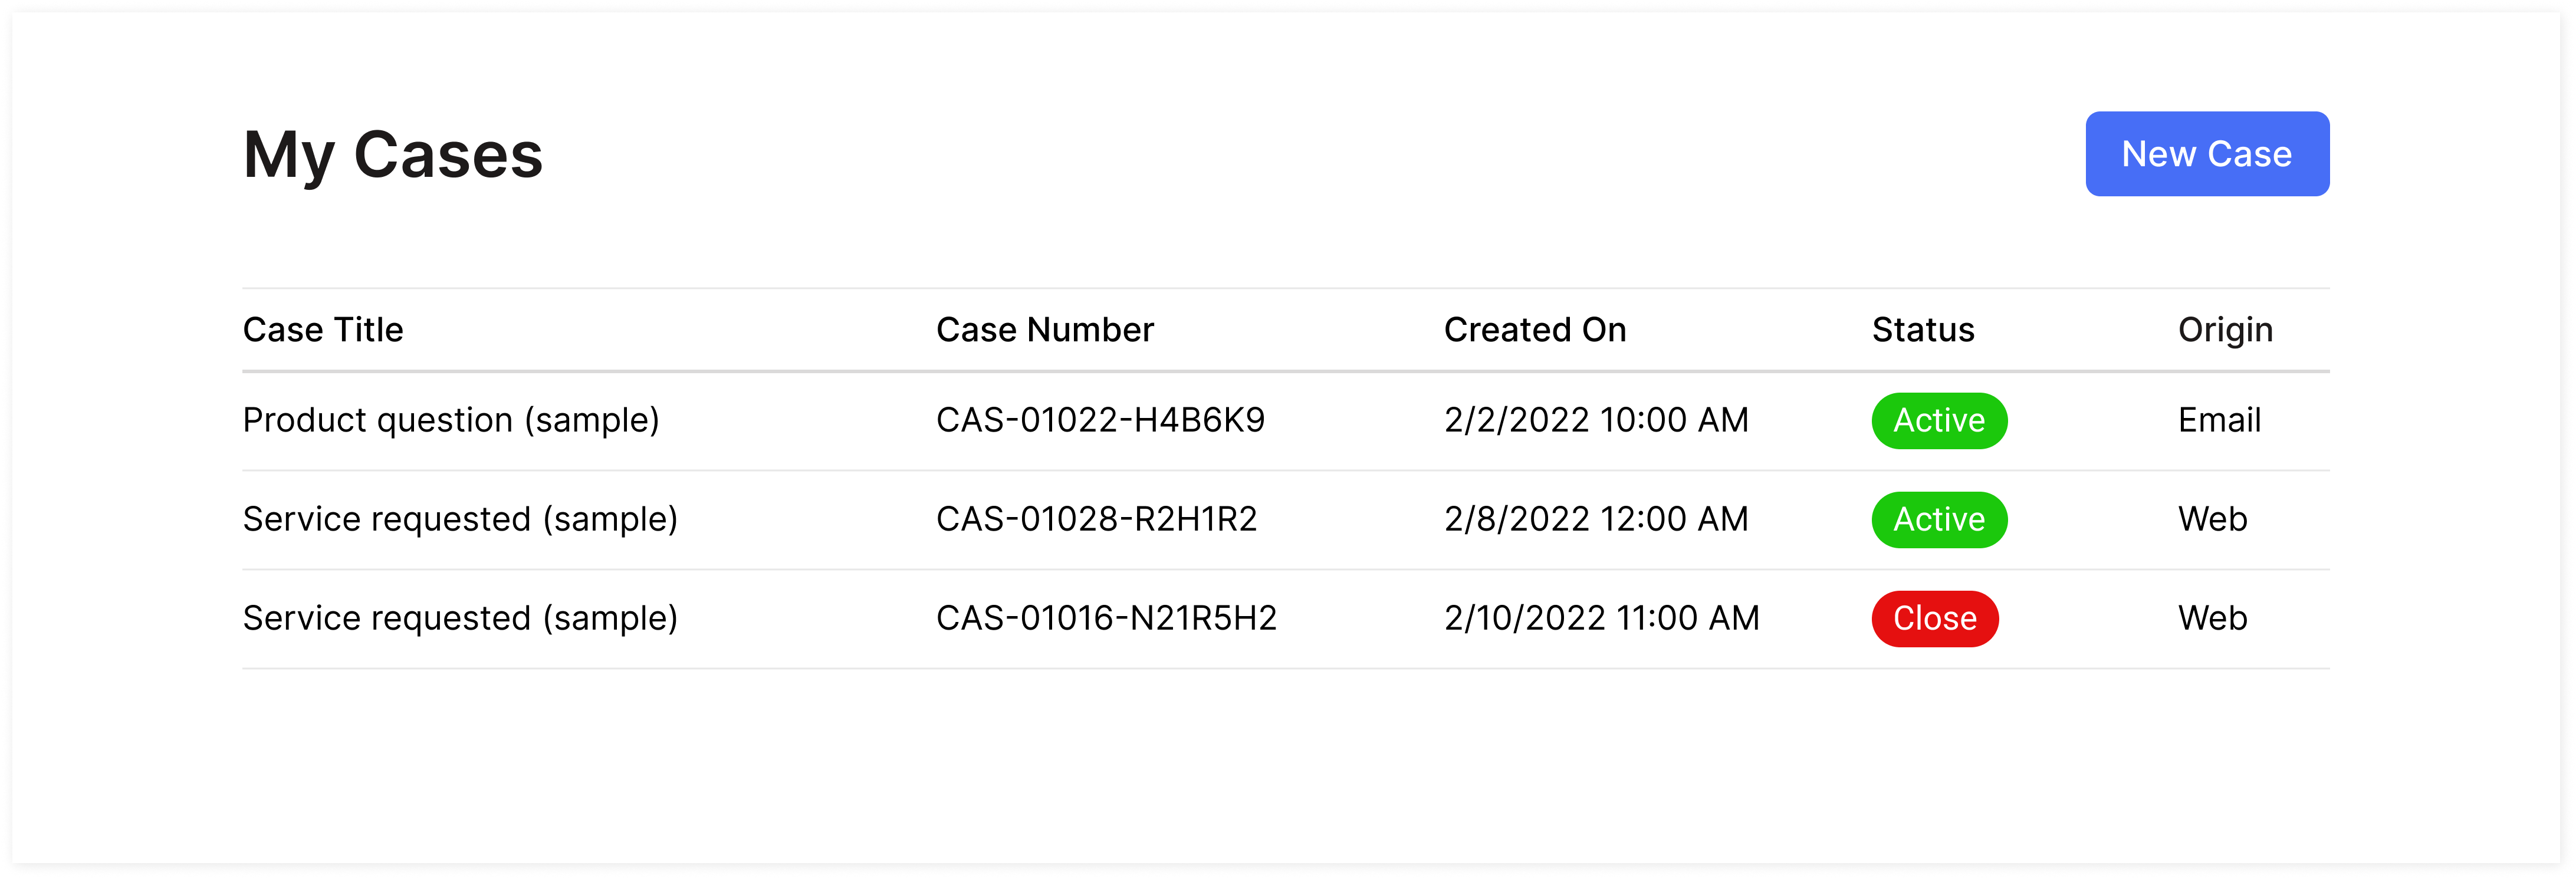This screenshot has height=879, width=2576.
Task: Click the Email origin cell
Action: [2219, 420]
